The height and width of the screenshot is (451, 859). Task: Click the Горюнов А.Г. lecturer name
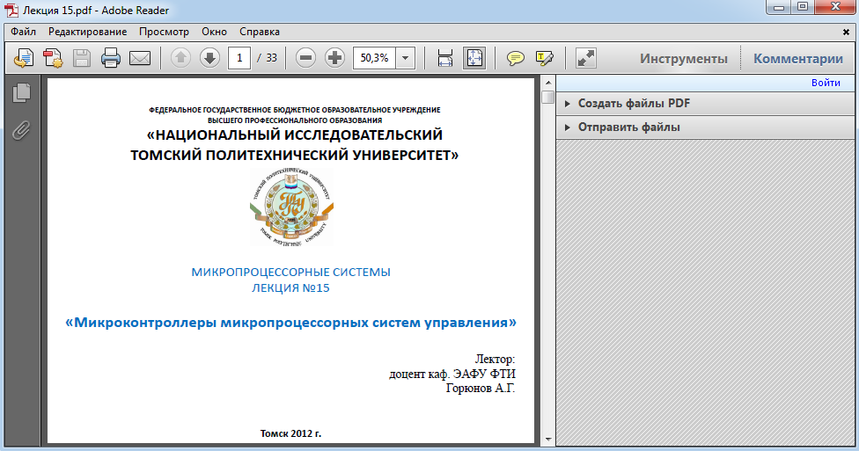(x=481, y=388)
